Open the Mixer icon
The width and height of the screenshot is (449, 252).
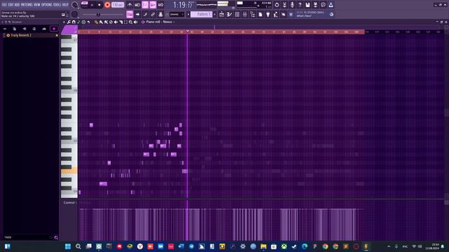(x=245, y=14)
